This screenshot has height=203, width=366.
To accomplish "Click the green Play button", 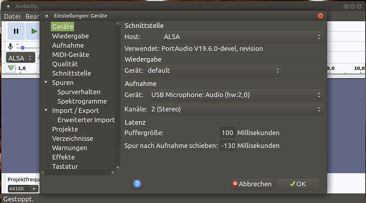I will pyautogui.click(x=33, y=31).
